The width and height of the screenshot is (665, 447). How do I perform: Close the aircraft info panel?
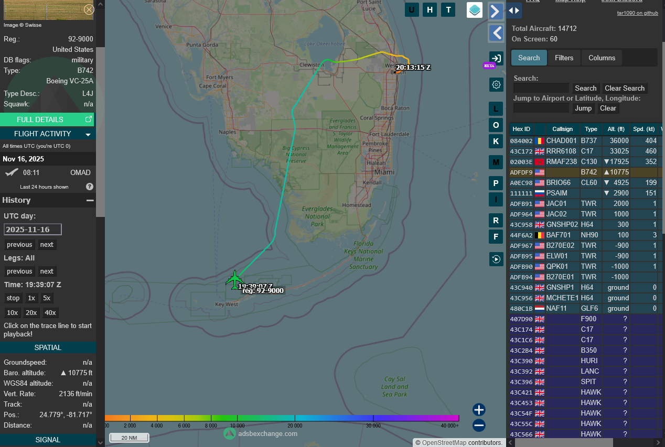pyautogui.click(x=89, y=9)
